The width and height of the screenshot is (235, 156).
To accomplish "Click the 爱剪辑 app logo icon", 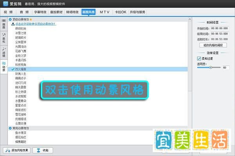I will pos(5,4).
